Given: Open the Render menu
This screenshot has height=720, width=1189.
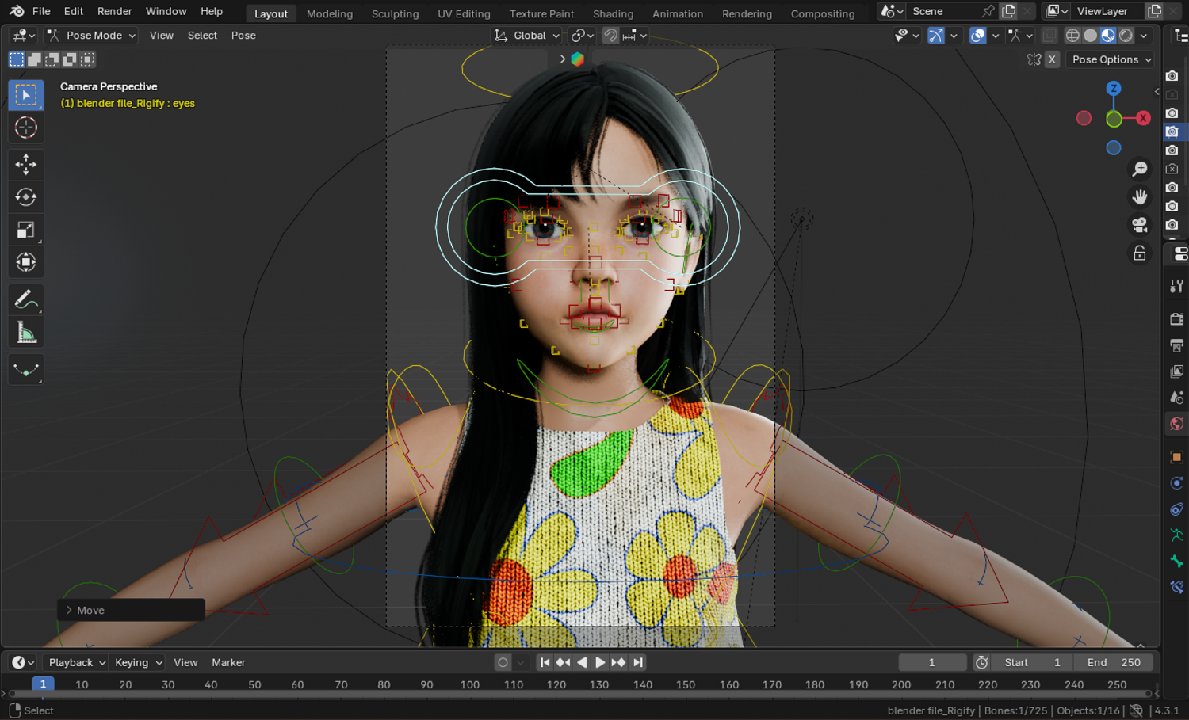Looking at the screenshot, I should (114, 11).
